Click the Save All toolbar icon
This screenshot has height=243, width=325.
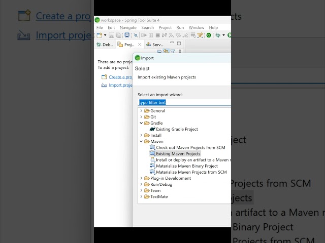pos(118,35)
